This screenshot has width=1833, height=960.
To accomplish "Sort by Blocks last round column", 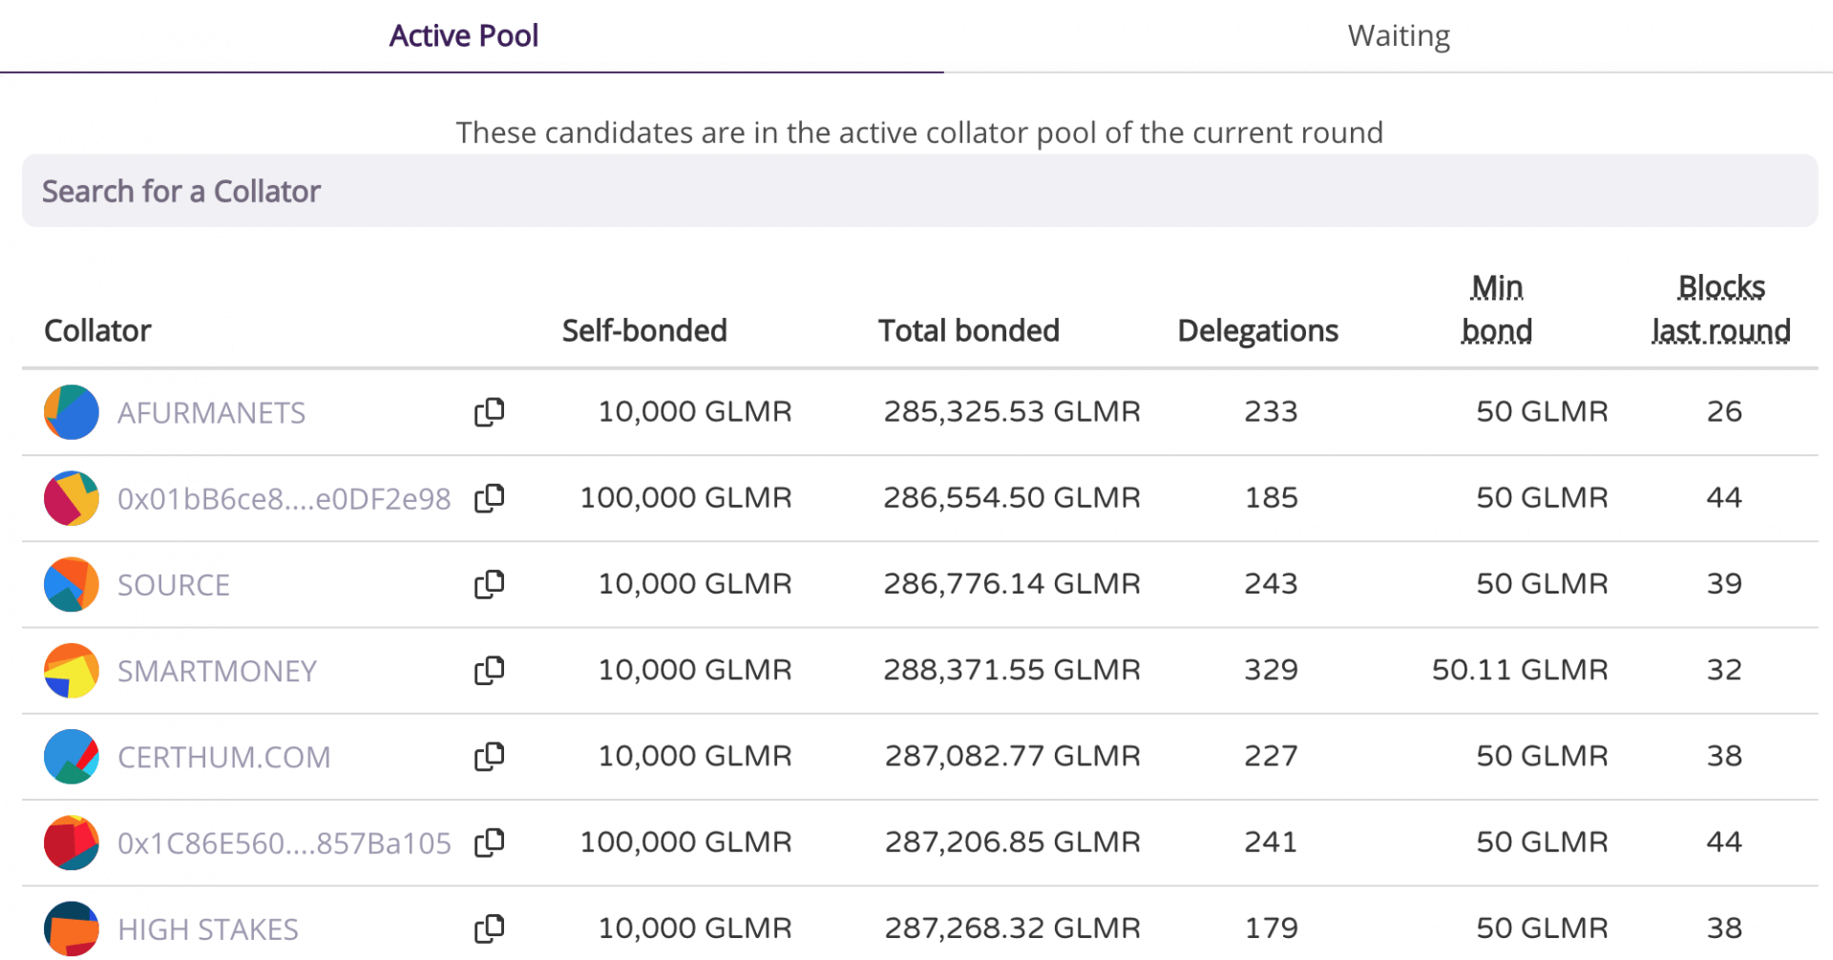I will [1720, 307].
